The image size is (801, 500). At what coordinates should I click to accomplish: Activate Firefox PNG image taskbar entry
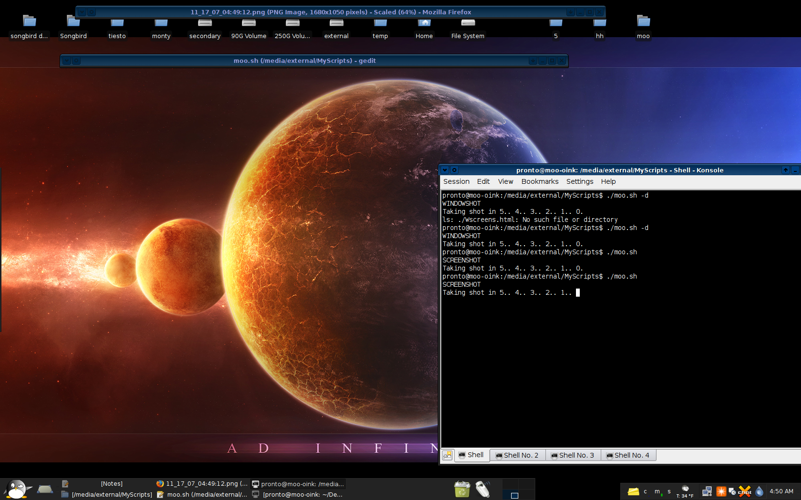point(202,483)
